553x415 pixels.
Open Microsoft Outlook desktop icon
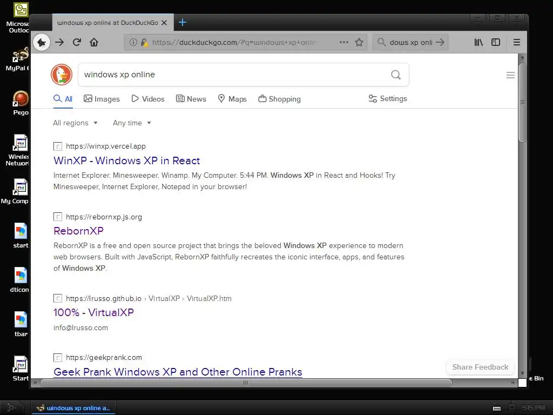click(19, 18)
